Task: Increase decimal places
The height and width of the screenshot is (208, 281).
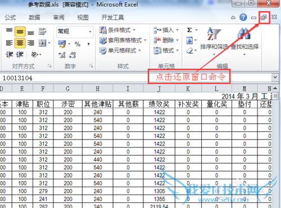Action: click(62, 55)
